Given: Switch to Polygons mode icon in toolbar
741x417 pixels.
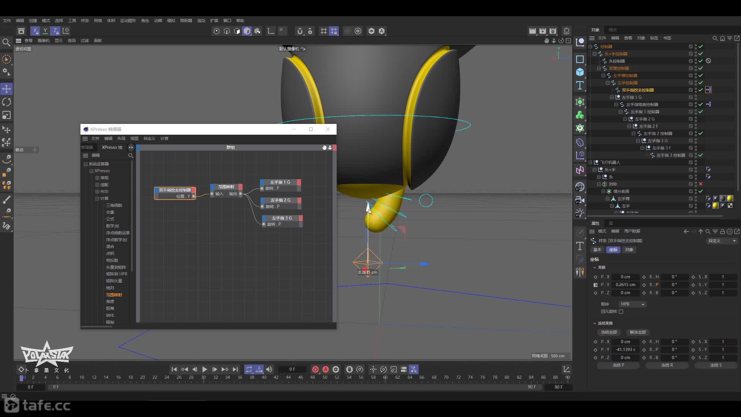Looking at the screenshot, I should [x=237, y=31].
